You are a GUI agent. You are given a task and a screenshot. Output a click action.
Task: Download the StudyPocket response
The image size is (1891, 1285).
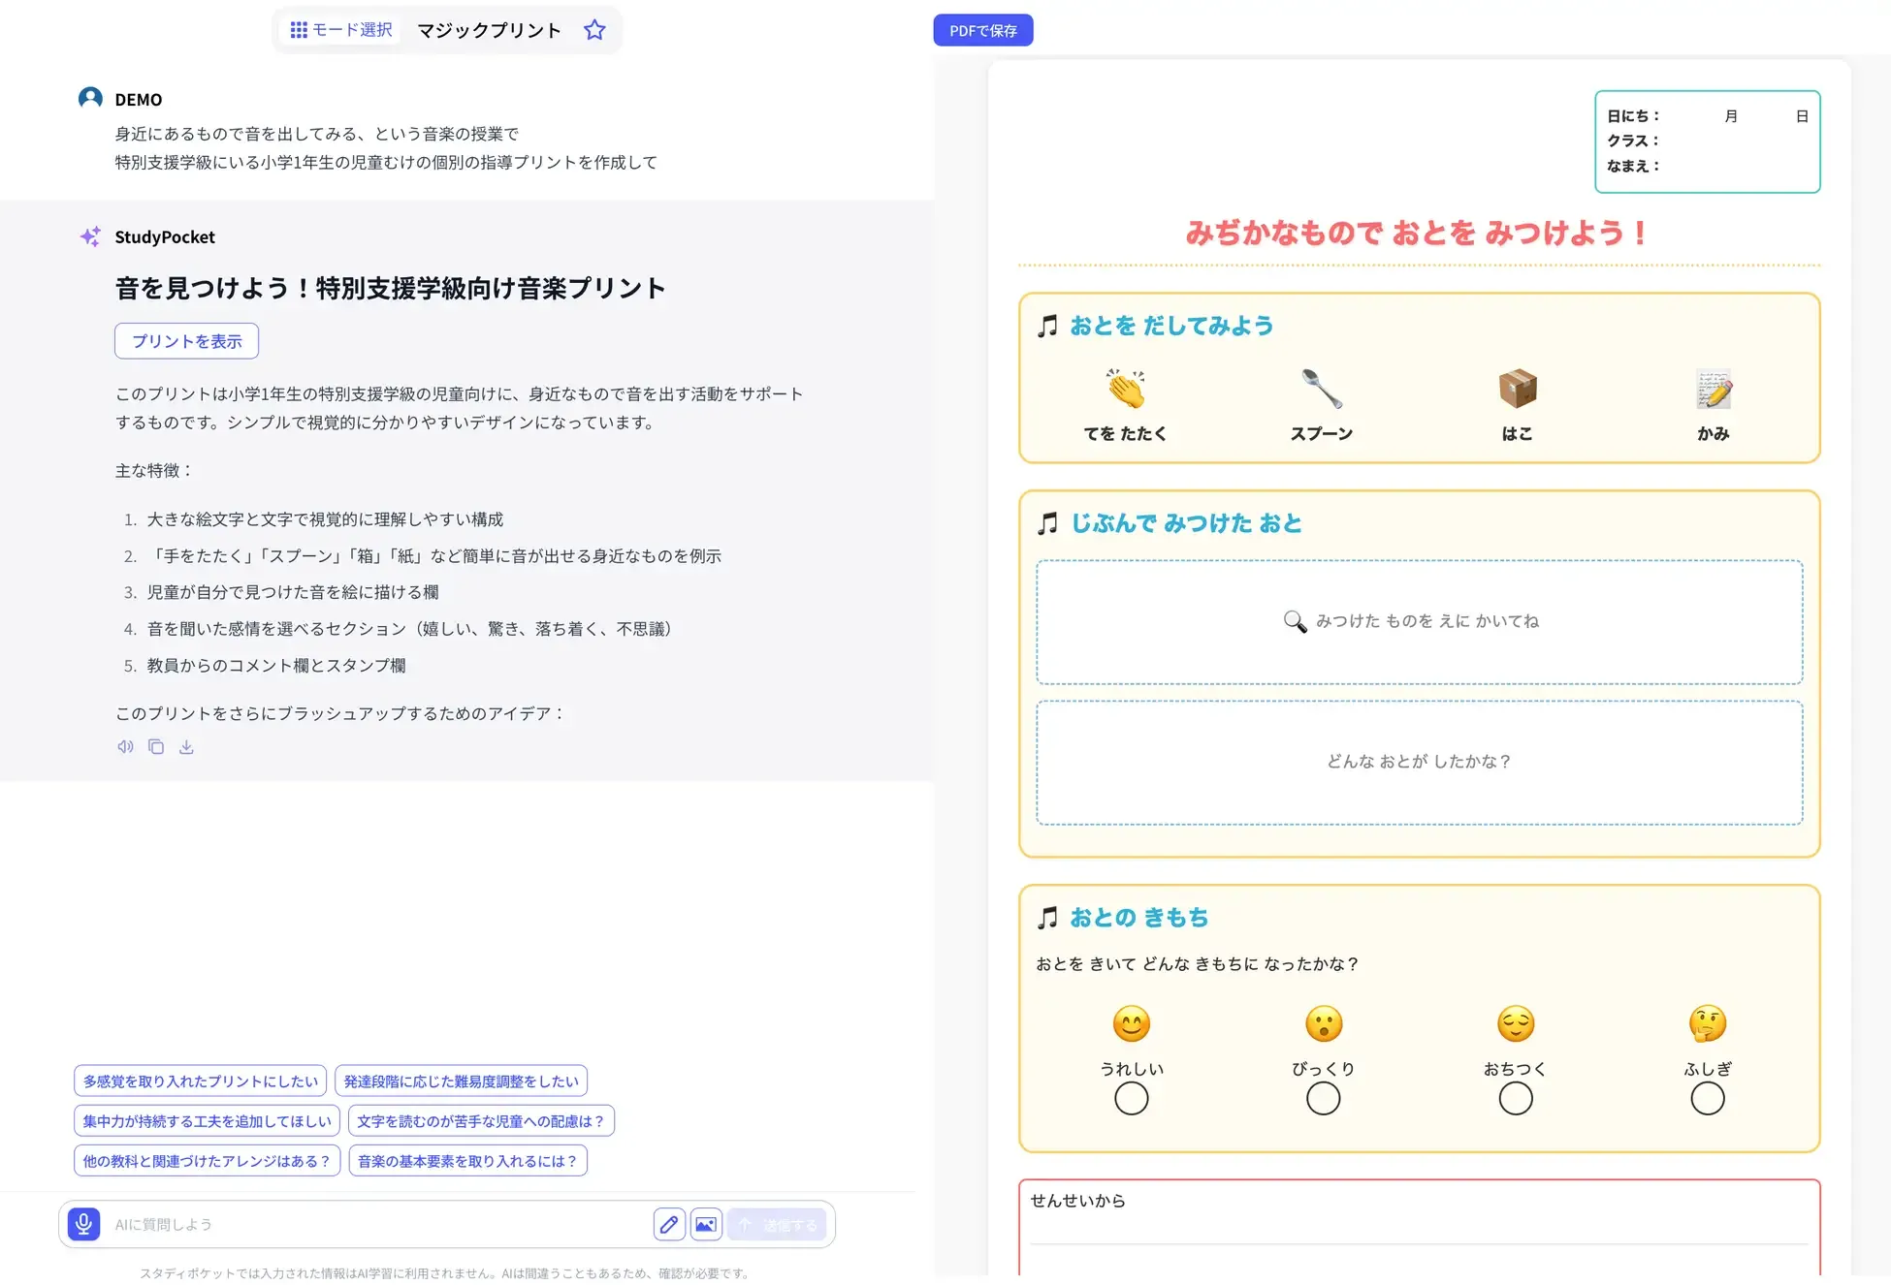[x=185, y=746]
